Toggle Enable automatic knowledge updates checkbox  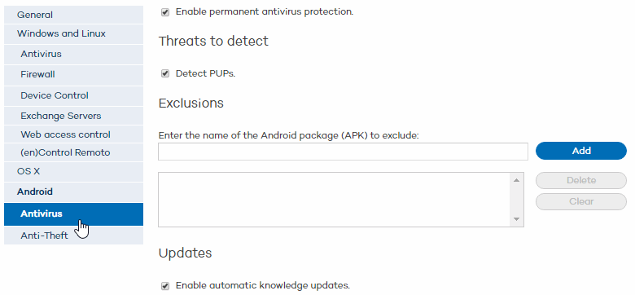[x=164, y=286]
